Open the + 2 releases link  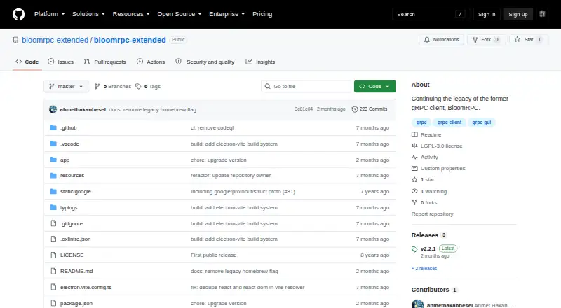point(424,268)
